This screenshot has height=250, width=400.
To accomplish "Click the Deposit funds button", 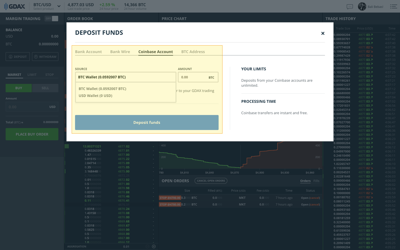I will tap(147, 122).
